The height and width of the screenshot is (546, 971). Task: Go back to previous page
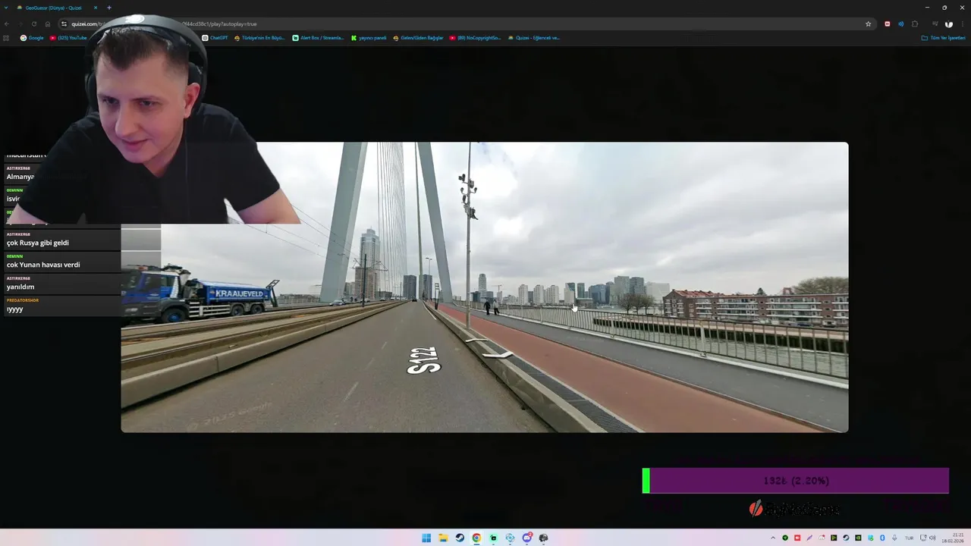pyautogui.click(x=7, y=24)
